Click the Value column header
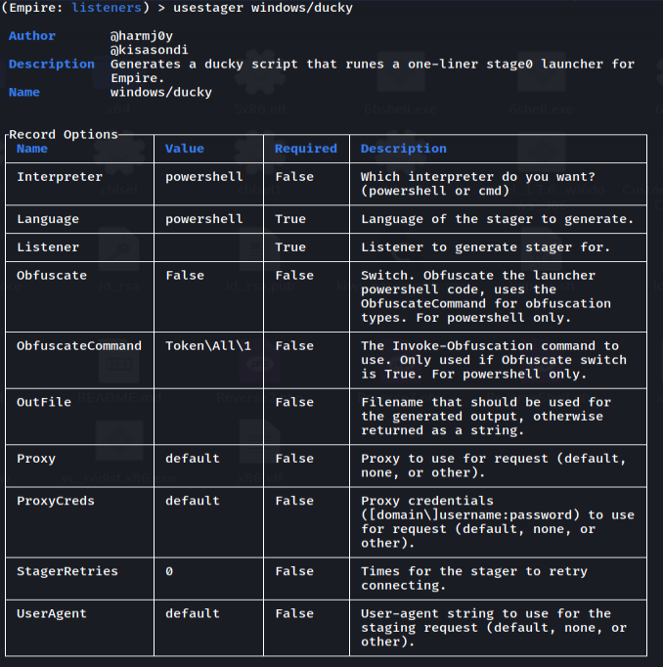The width and height of the screenshot is (663, 667). (x=185, y=149)
